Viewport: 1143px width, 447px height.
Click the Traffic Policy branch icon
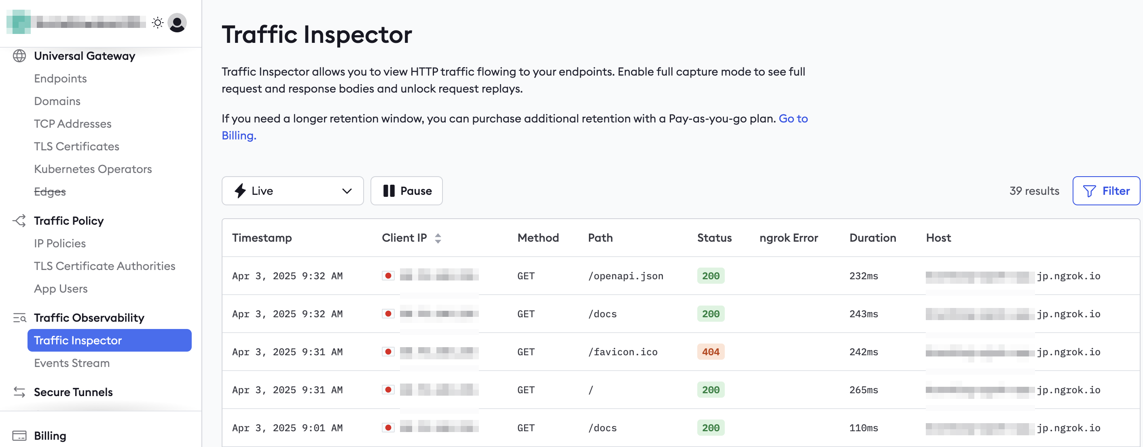coord(19,221)
